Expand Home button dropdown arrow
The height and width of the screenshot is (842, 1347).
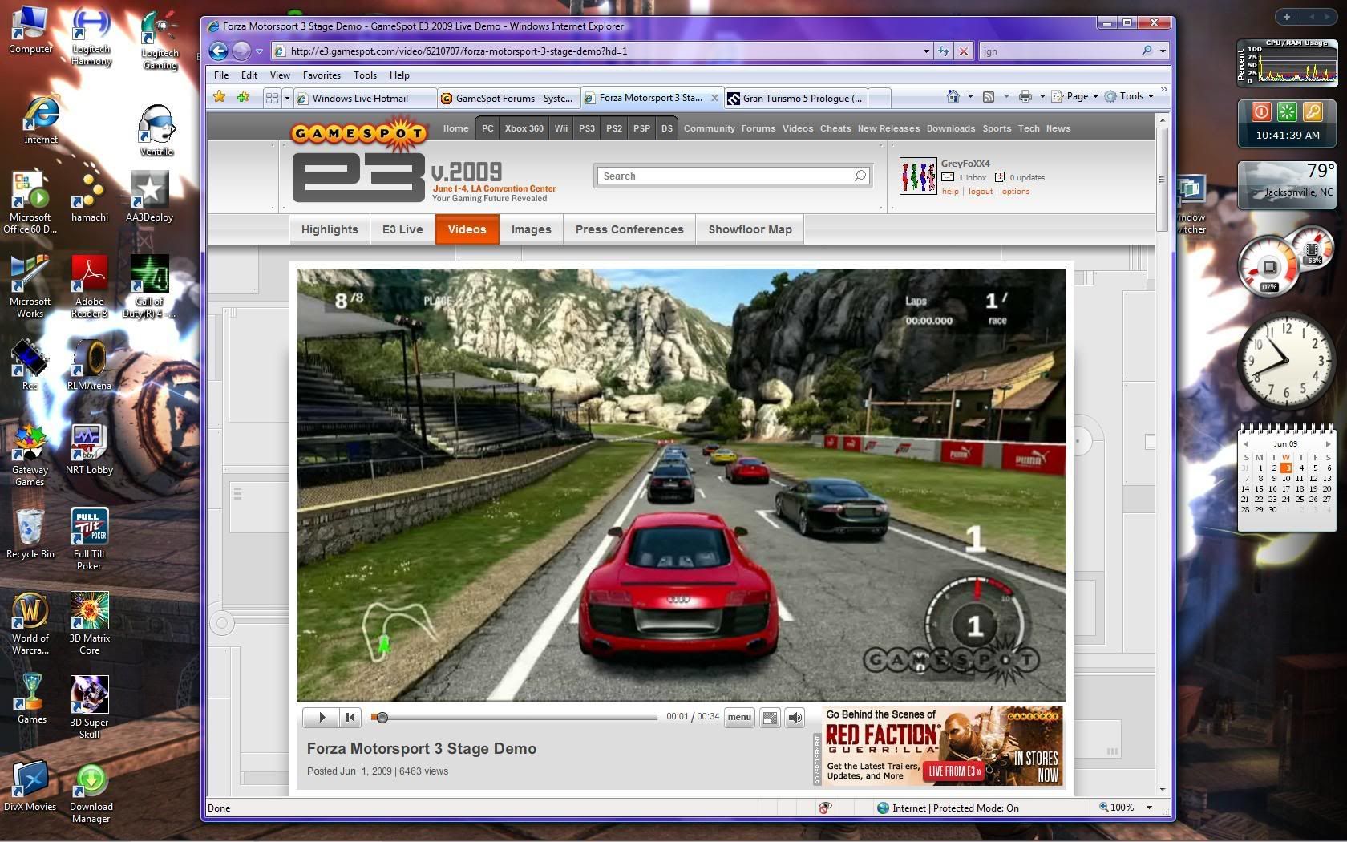pos(970,96)
